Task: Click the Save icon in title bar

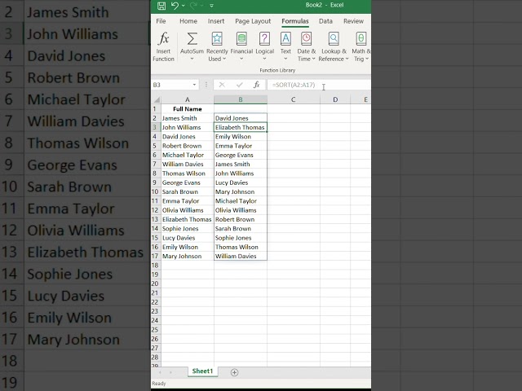Action: click(161, 6)
